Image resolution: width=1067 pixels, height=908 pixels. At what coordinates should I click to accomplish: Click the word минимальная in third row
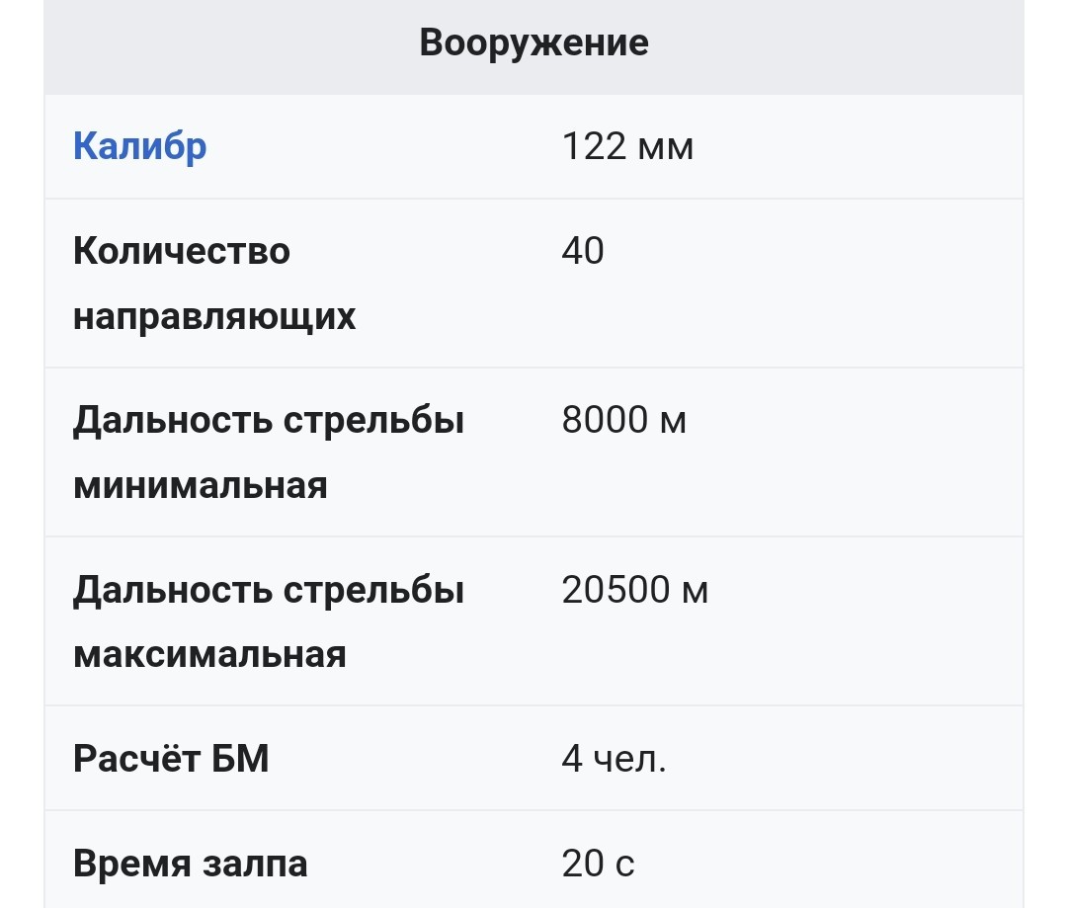click(200, 486)
